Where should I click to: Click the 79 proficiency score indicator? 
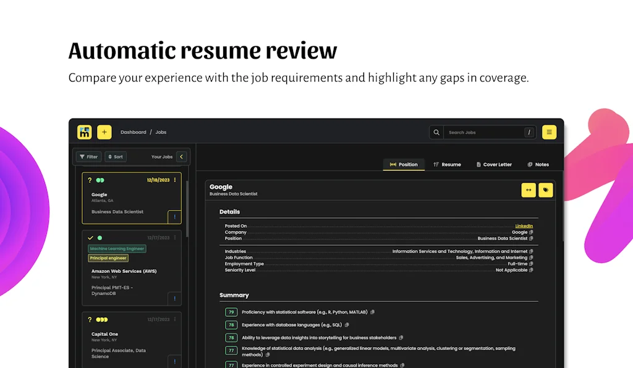tap(231, 312)
